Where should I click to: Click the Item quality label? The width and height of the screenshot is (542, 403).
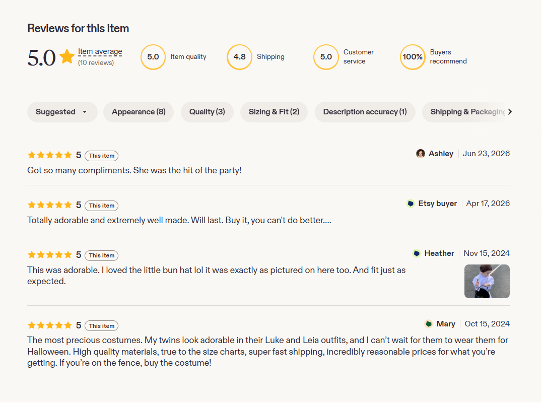click(x=188, y=57)
